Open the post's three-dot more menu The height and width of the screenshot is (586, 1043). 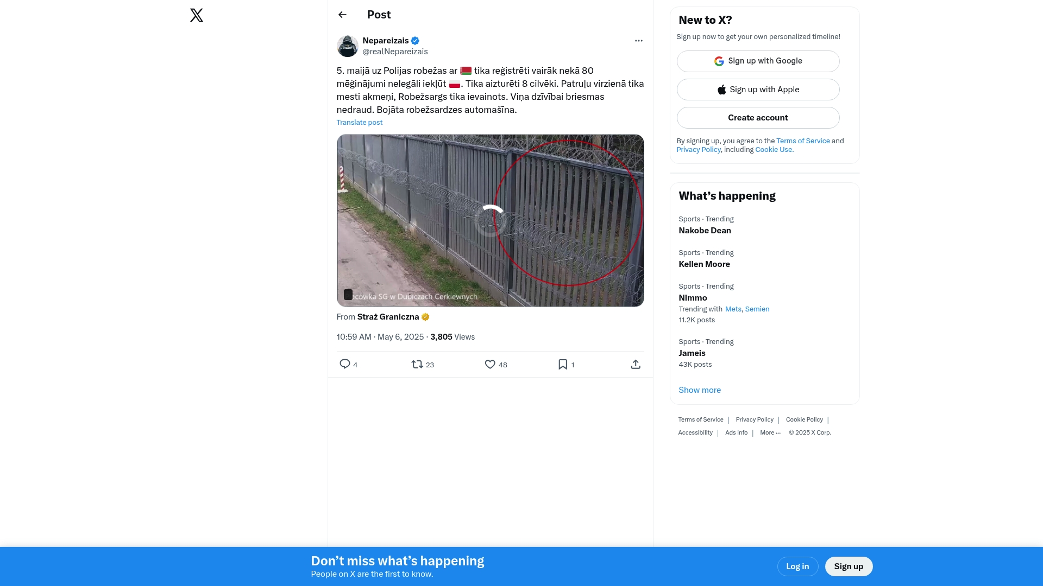point(639,41)
